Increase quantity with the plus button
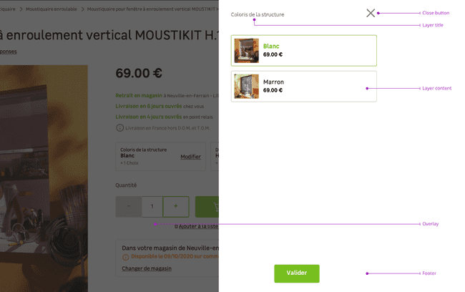Screen dimensions: 465x292 pos(176,207)
